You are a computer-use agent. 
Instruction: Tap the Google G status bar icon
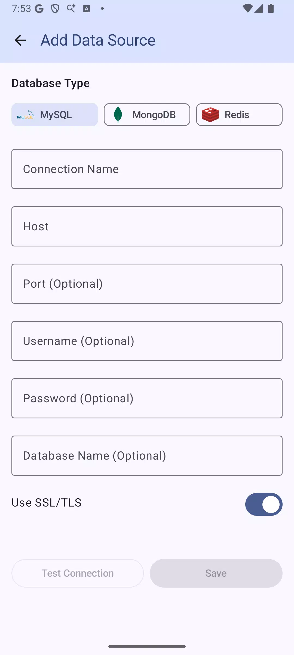[39, 9]
